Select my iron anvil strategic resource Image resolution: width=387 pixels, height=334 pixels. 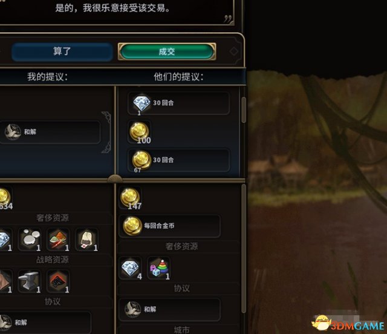tap(30, 281)
